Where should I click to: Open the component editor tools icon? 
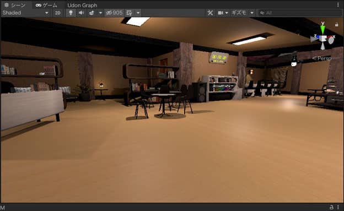tap(210, 13)
